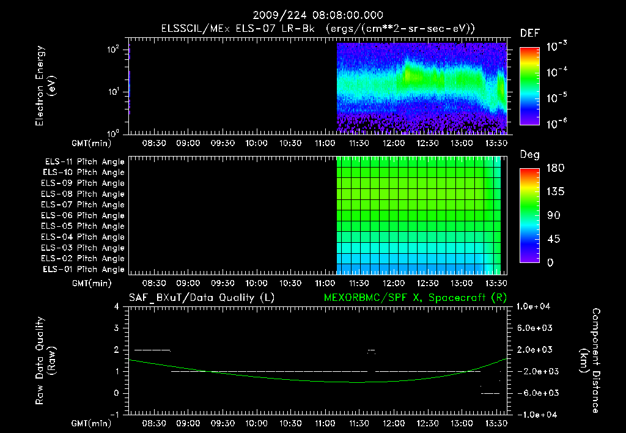Screen dimensions: 626x433
Task: Click the 10^1 tick on the energy axis
Action: tap(113, 92)
